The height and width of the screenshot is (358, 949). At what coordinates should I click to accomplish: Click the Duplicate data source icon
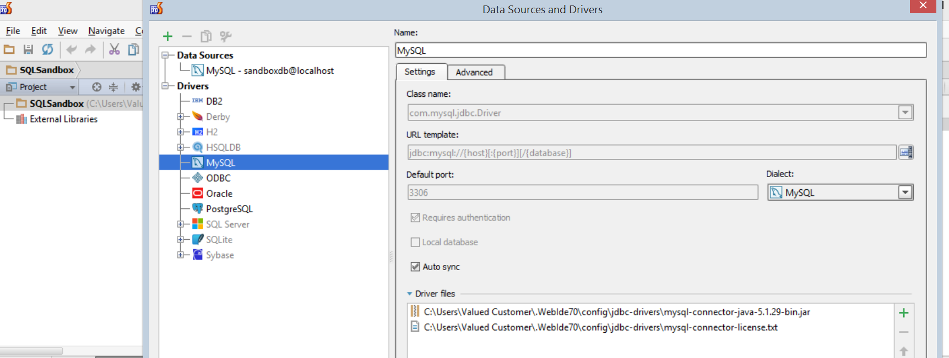(206, 36)
